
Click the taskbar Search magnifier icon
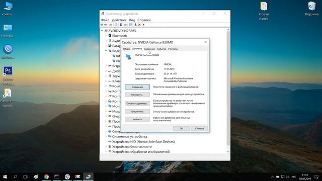click(x=15, y=176)
